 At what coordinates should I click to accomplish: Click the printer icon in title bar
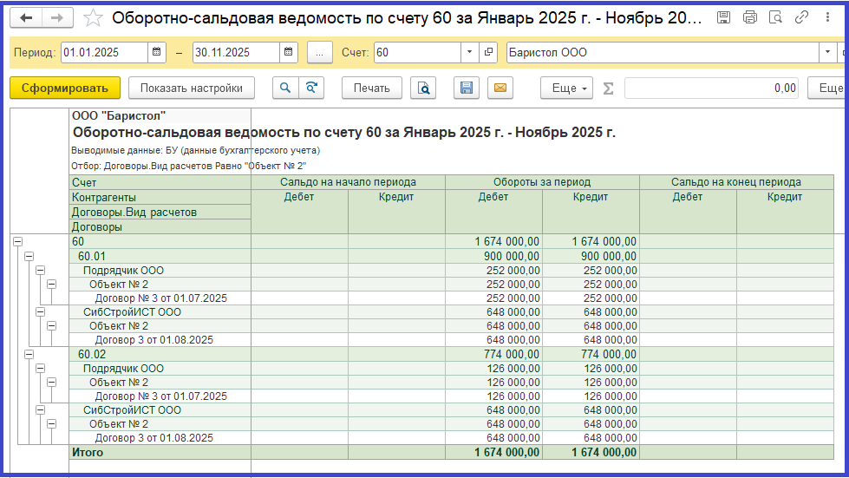tap(750, 17)
